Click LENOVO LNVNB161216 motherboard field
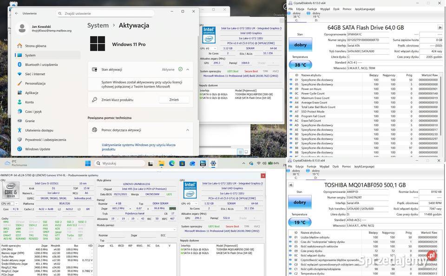This screenshot has width=446, height=276. [136, 184]
